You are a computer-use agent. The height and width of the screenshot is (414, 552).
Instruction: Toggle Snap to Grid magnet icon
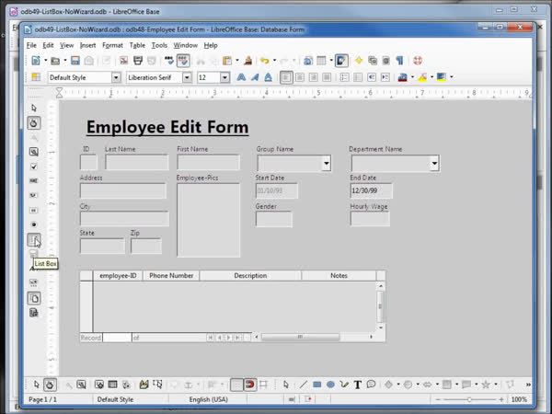pos(250,385)
